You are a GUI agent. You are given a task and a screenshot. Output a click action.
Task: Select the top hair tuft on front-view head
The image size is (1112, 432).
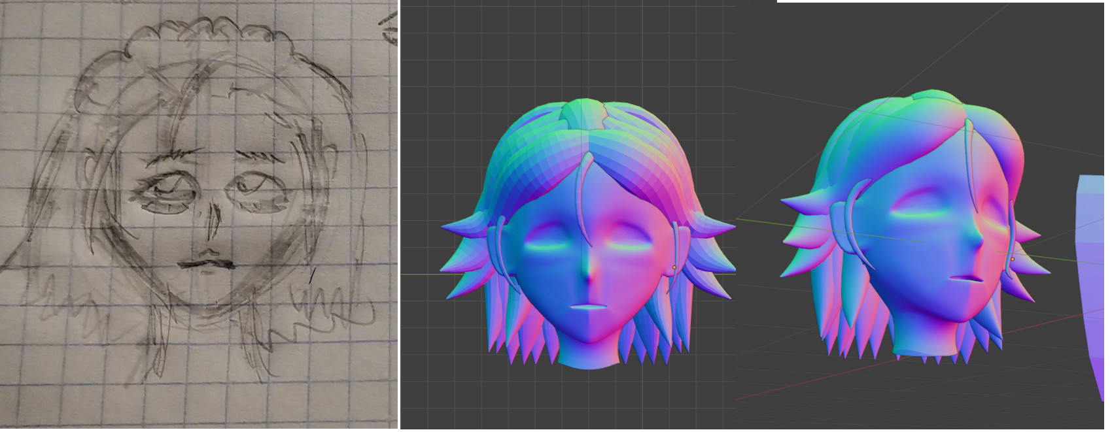[x=584, y=116]
